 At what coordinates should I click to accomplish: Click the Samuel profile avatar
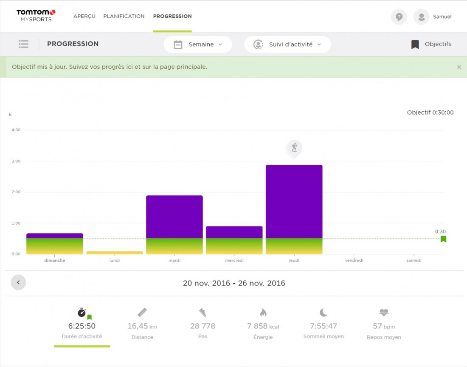(421, 17)
